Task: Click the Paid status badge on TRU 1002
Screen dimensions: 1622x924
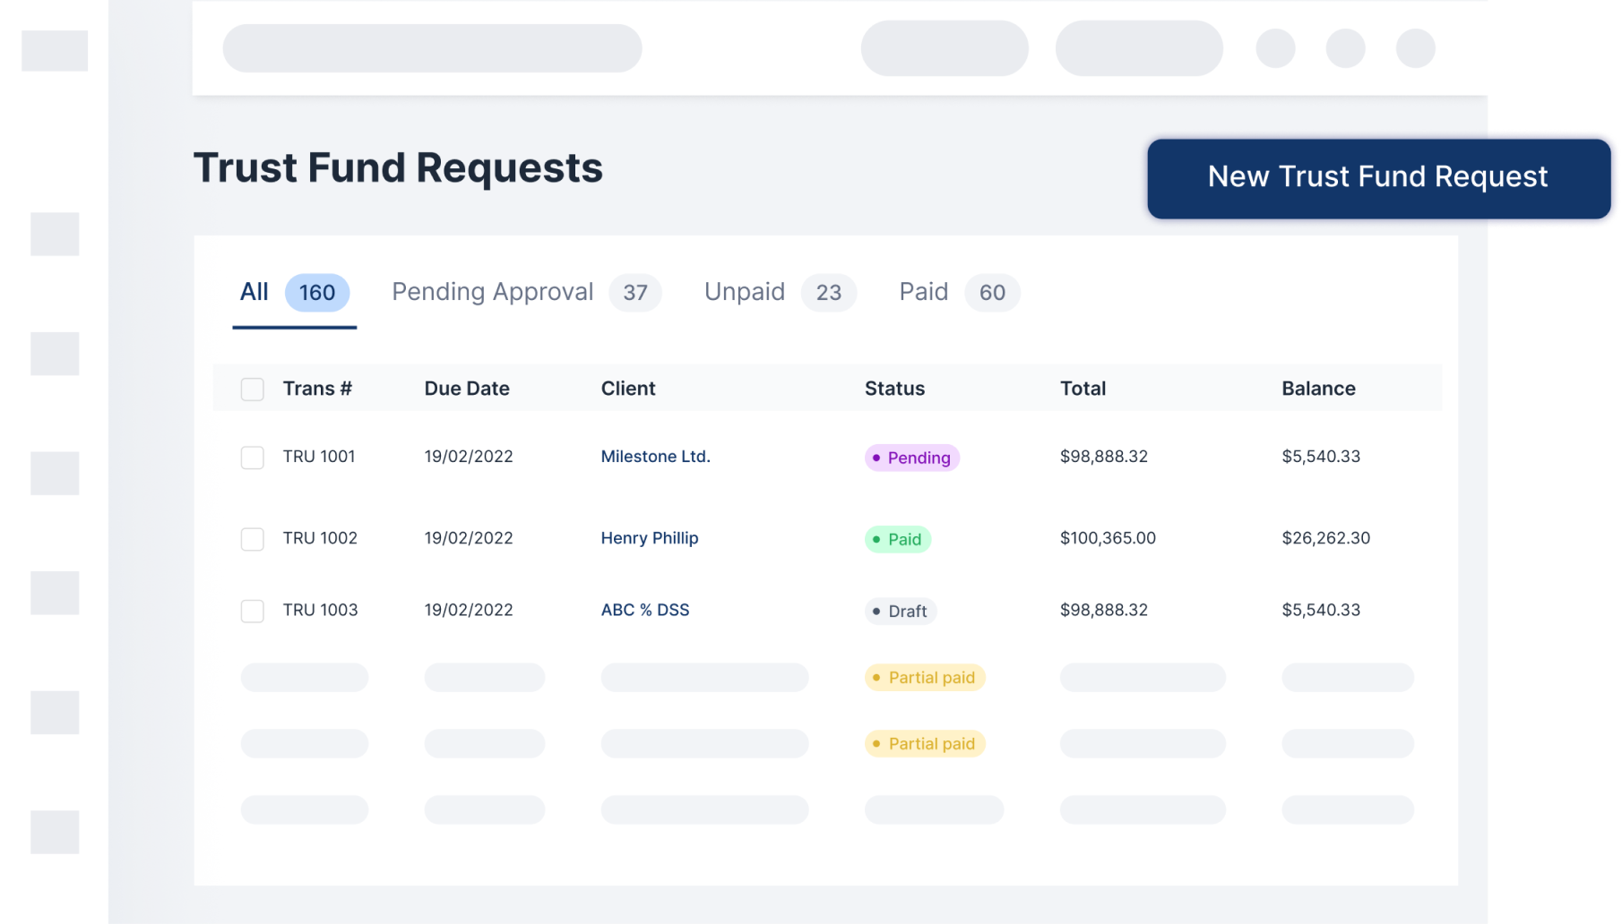Action: [897, 539]
